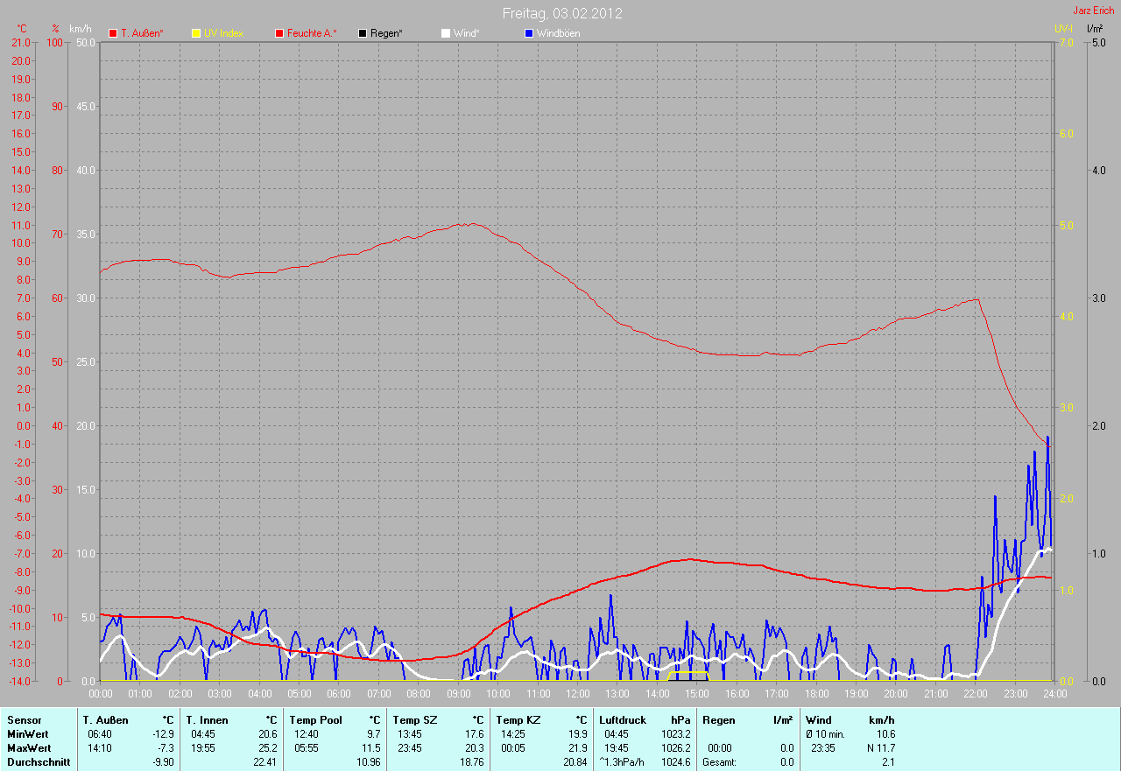This screenshot has width=1121, height=771.
Task: Click the blue Windböen legend swatch
Action: coord(528,33)
